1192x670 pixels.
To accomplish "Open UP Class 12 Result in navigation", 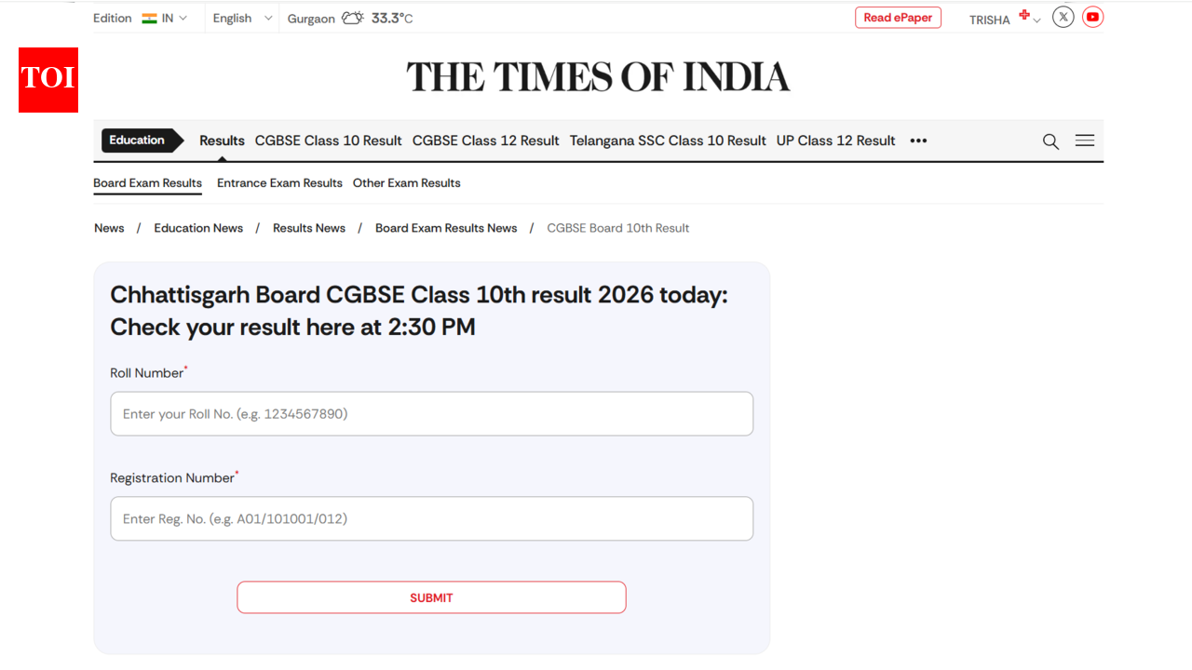I will point(835,141).
